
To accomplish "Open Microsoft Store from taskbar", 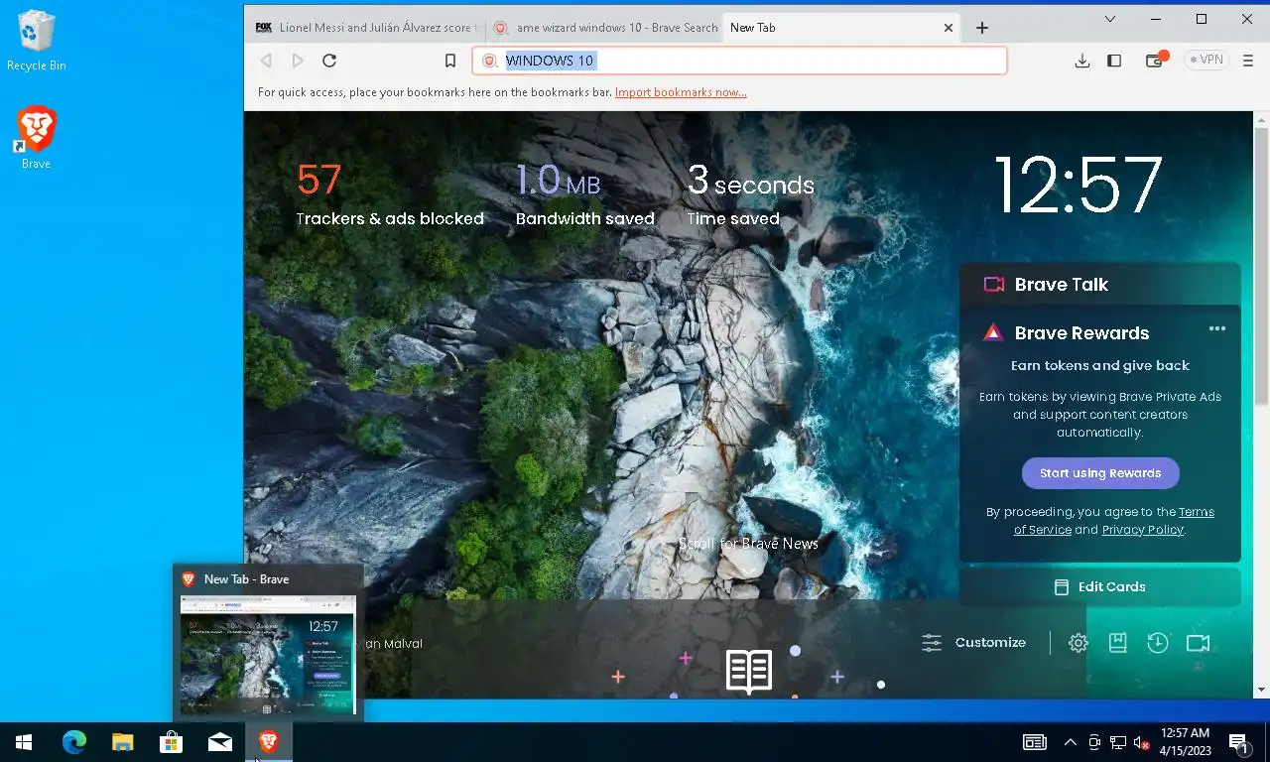I will (172, 742).
